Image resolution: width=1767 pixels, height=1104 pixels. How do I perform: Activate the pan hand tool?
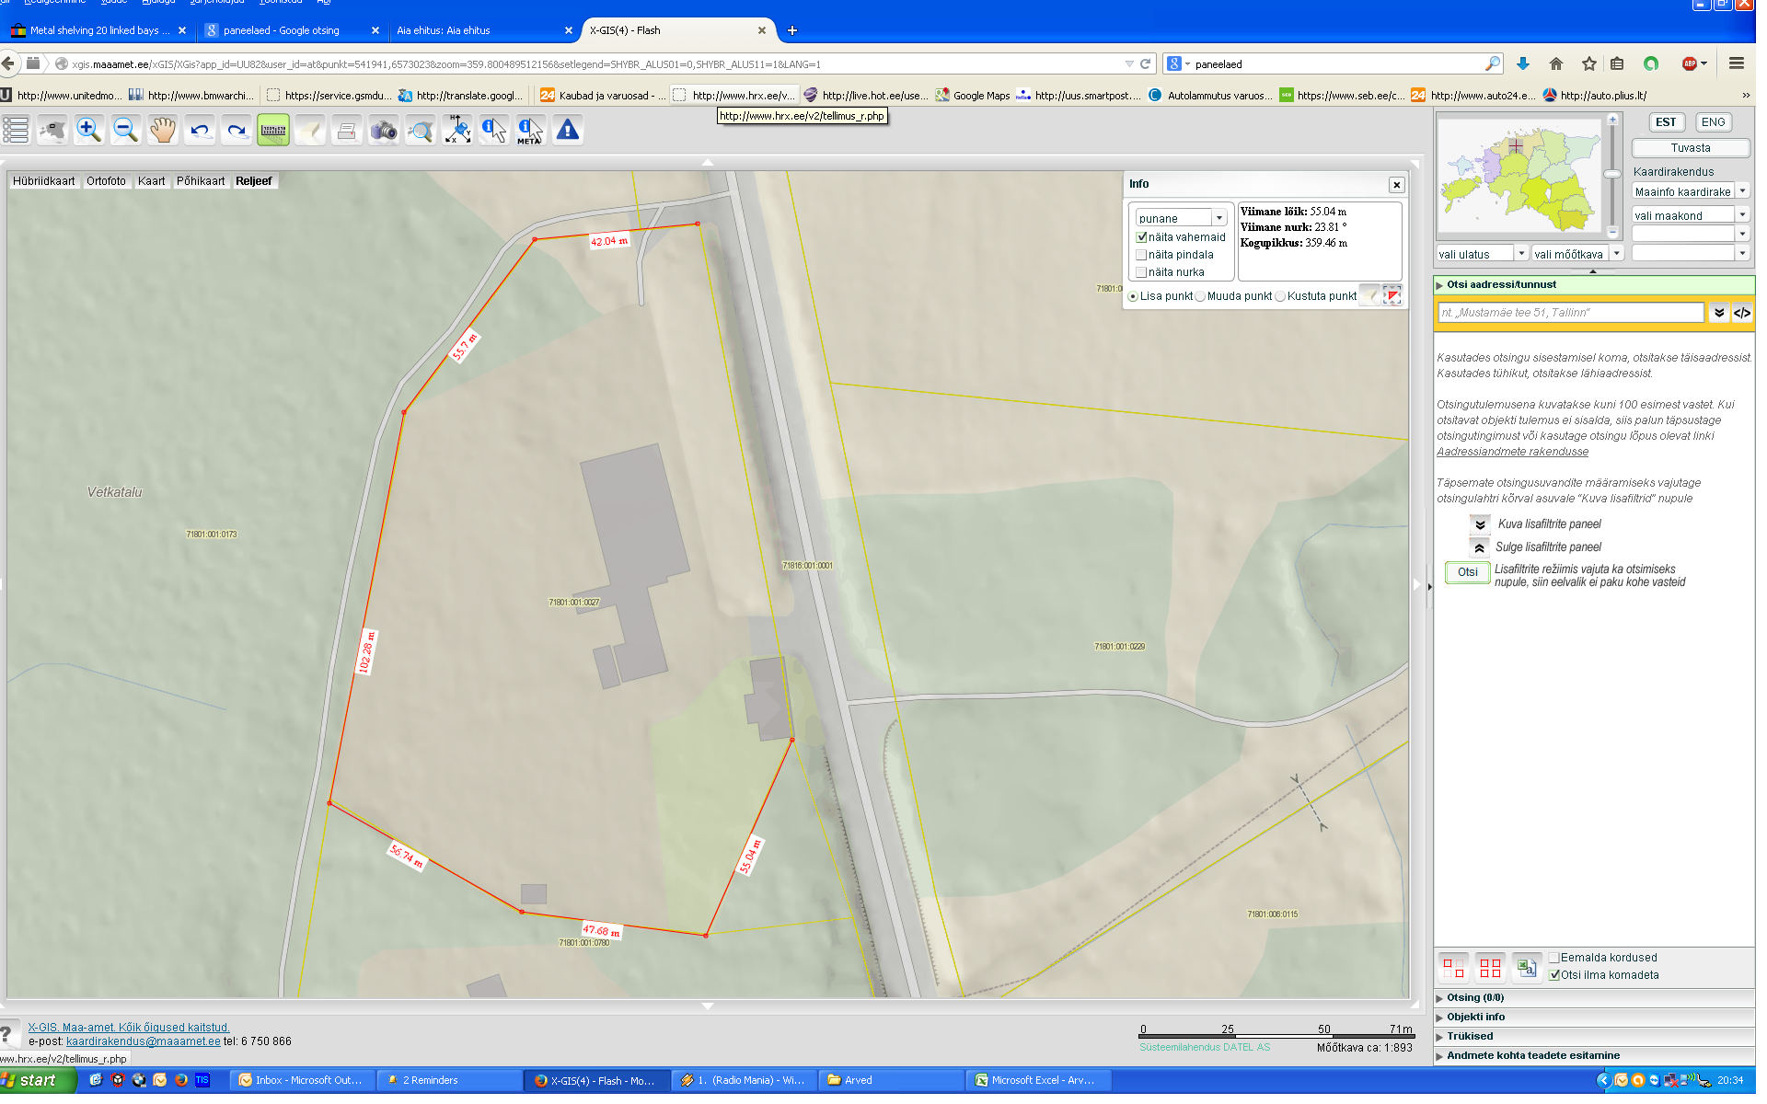[x=163, y=131]
